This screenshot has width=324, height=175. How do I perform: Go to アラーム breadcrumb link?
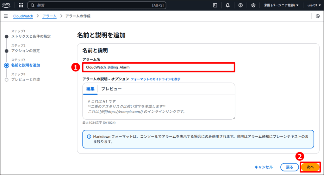coord(49,16)
